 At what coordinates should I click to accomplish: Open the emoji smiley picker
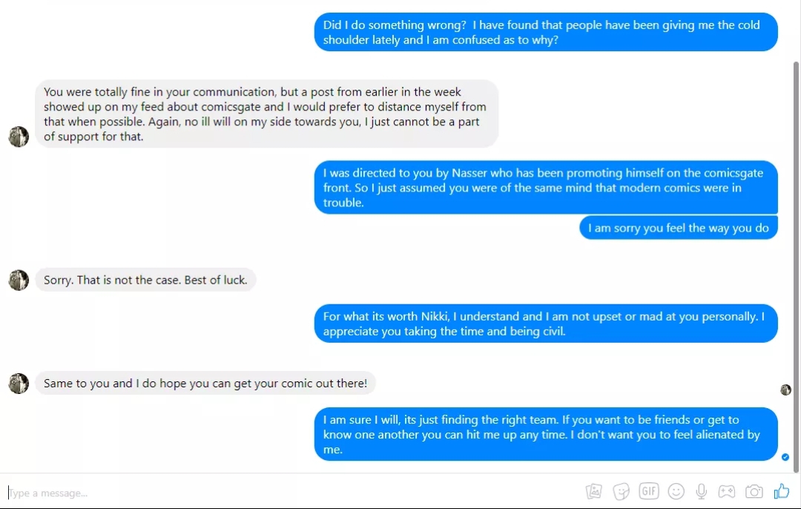tap(676, 492)
